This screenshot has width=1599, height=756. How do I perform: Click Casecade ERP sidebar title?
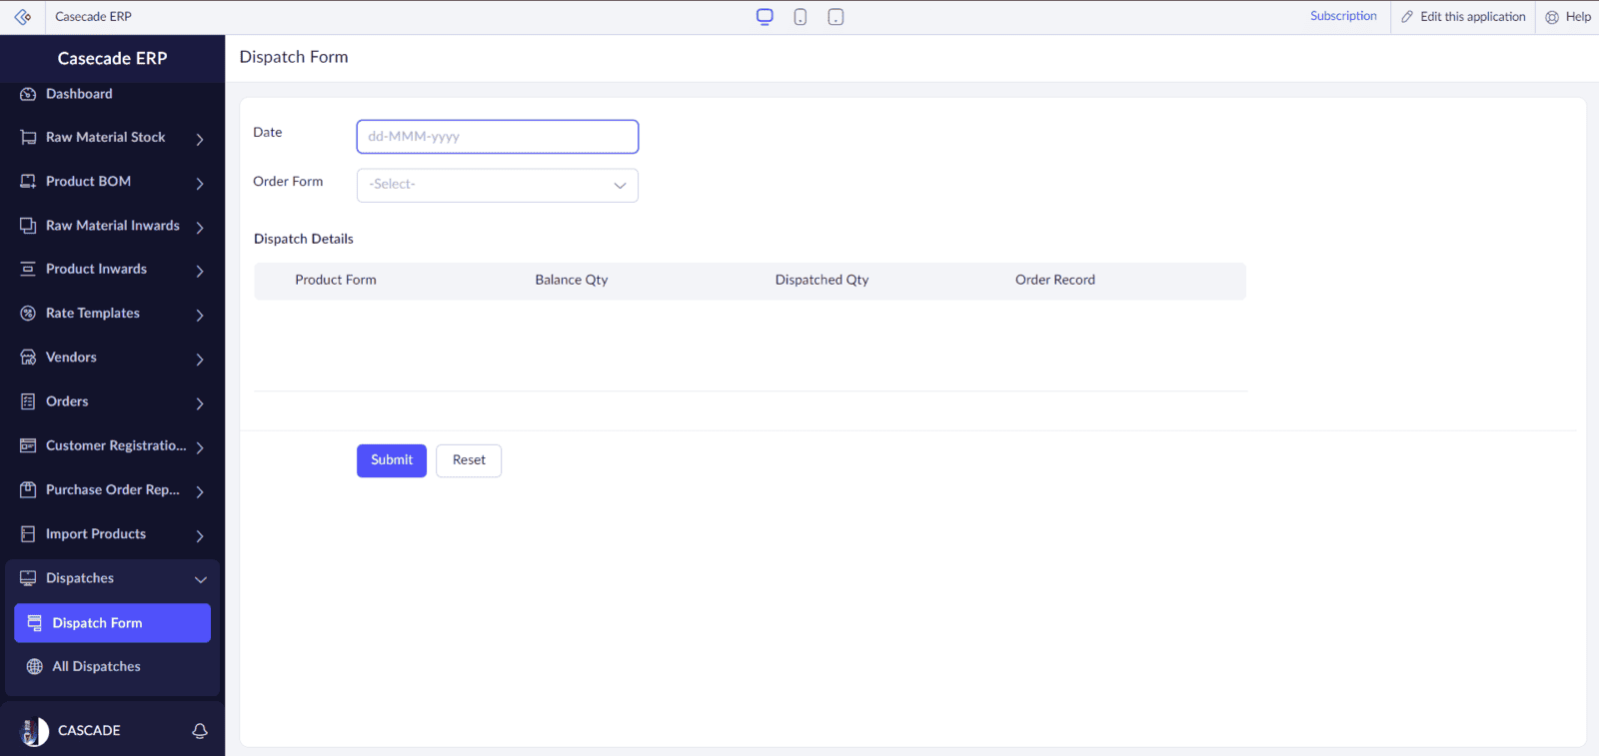[112, 59]
